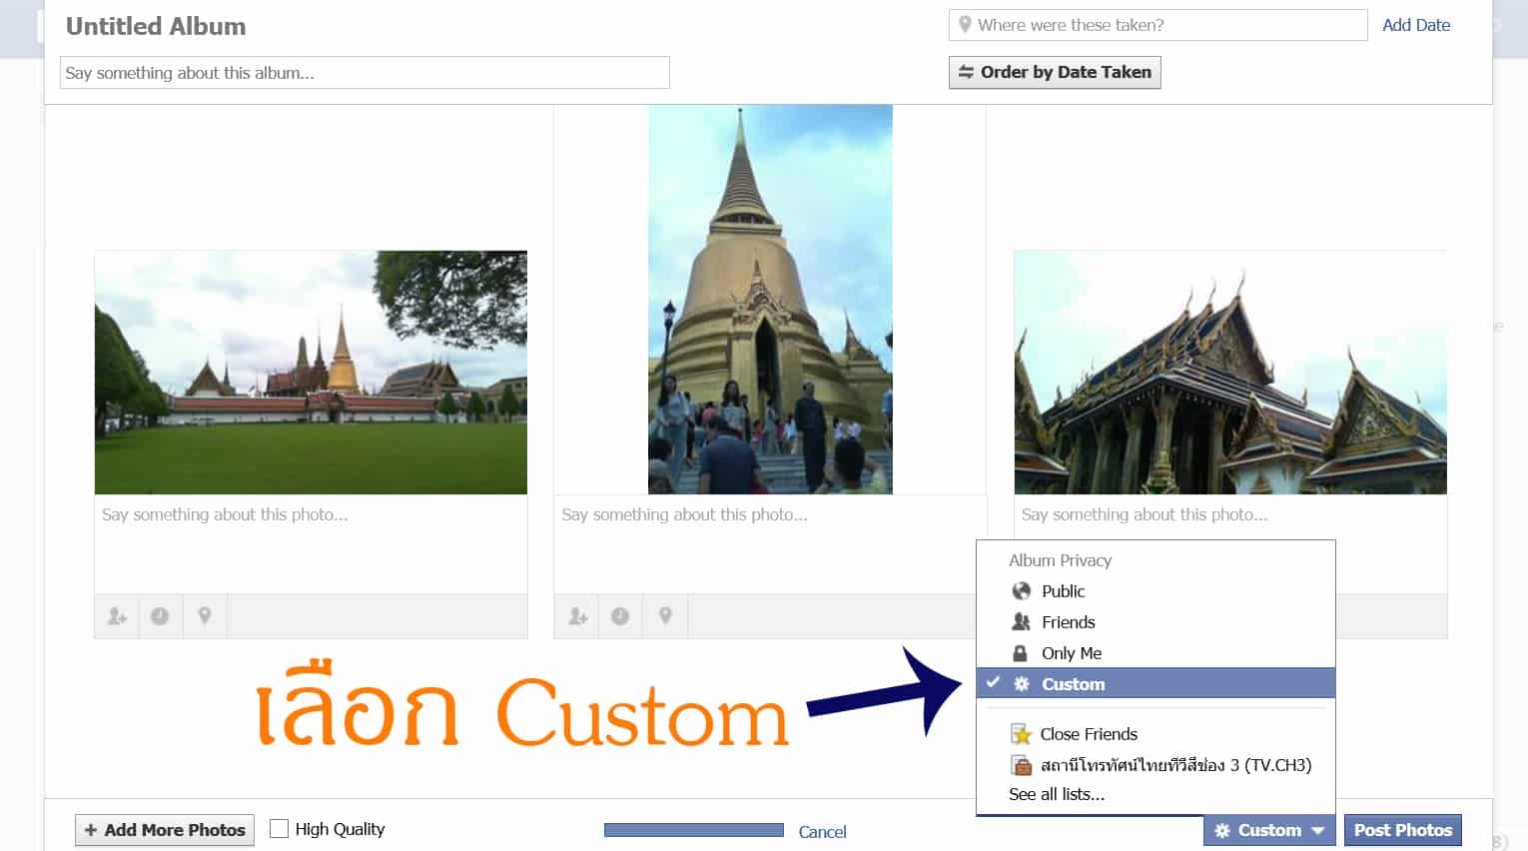Enable the High Quality checkbox
The height and width of the screenshot is (851, 1528).
280,829
